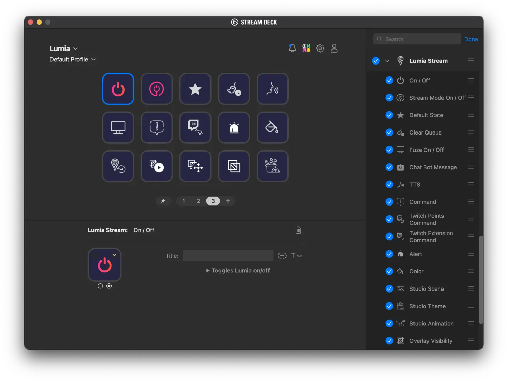Click the Studio Animation row label
The height and width of the screenshot is (381, 508).
[x=432, y=324]
